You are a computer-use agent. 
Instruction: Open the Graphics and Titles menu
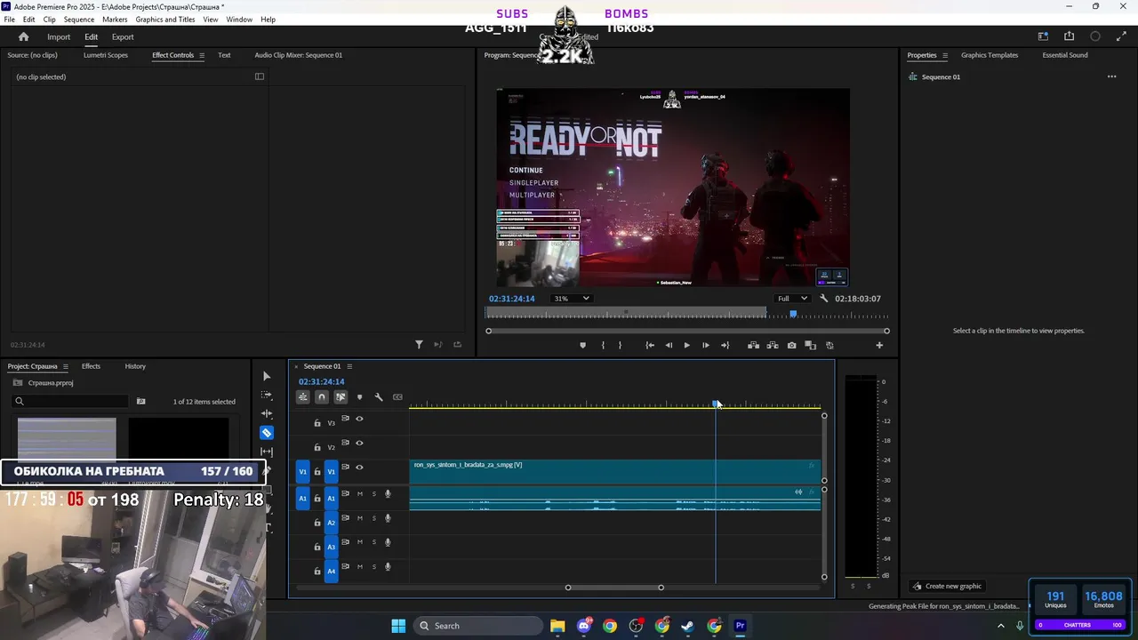click(165, 20)
